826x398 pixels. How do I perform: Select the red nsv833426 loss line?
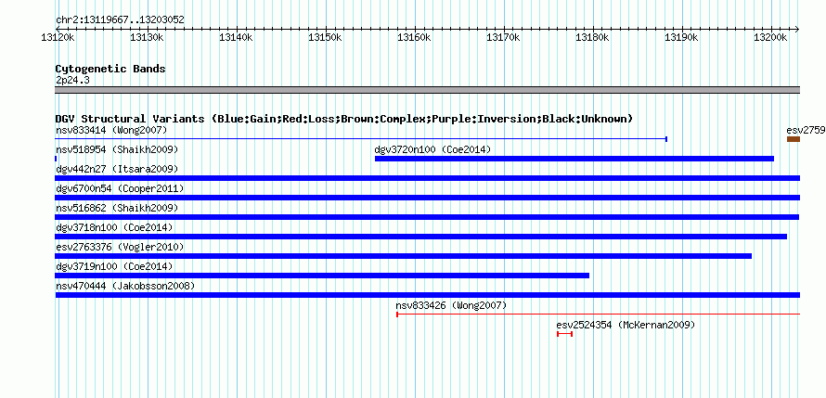tap(598, 315)
